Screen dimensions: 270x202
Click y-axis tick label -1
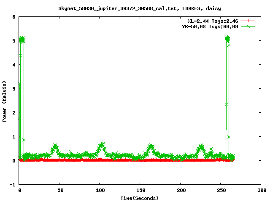click(12, 185)
